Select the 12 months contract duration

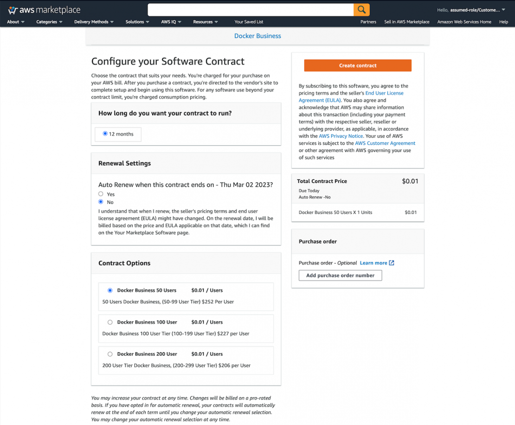[x=105, y=134]
